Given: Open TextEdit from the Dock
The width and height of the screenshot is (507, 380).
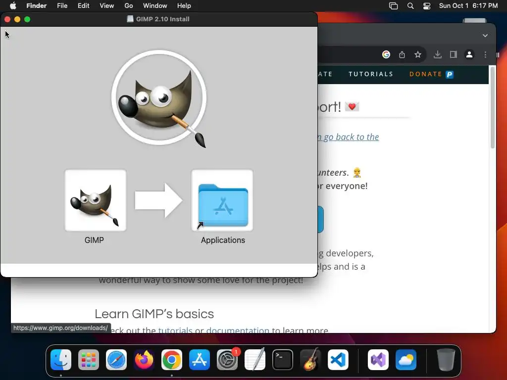Looking at the screenshot, I should [x=255, y=360].
